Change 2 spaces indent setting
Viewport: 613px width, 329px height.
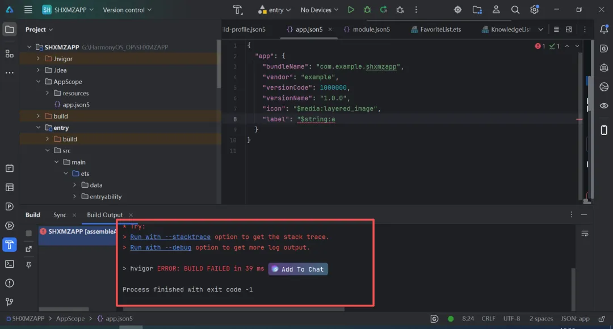click(x=541, y=319)
